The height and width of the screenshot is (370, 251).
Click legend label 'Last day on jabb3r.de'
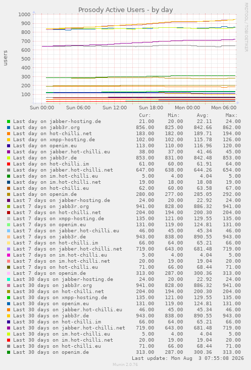45,158
